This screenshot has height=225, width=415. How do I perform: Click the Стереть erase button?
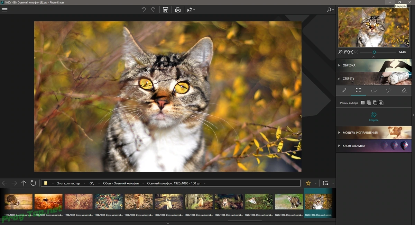pos(374,117)
